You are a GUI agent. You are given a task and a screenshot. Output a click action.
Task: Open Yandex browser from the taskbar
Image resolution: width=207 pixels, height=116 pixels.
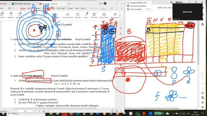coord(131,113)
